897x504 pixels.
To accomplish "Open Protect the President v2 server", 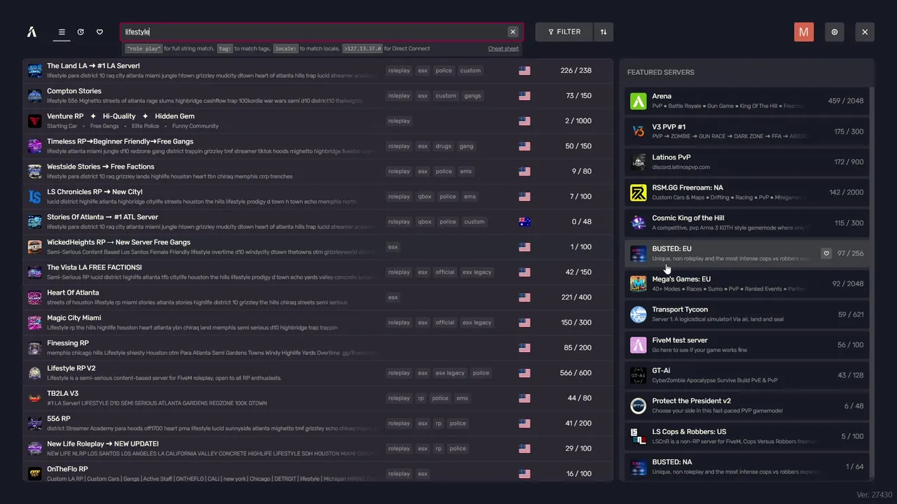I will 747,405.
